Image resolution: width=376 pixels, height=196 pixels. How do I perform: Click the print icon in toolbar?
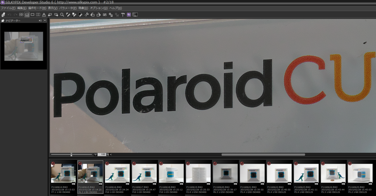[x=3, y=15]
